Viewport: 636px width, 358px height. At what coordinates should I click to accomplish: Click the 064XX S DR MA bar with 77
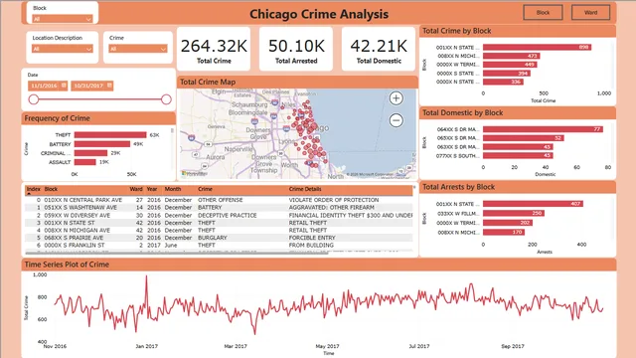click(543, 129)
